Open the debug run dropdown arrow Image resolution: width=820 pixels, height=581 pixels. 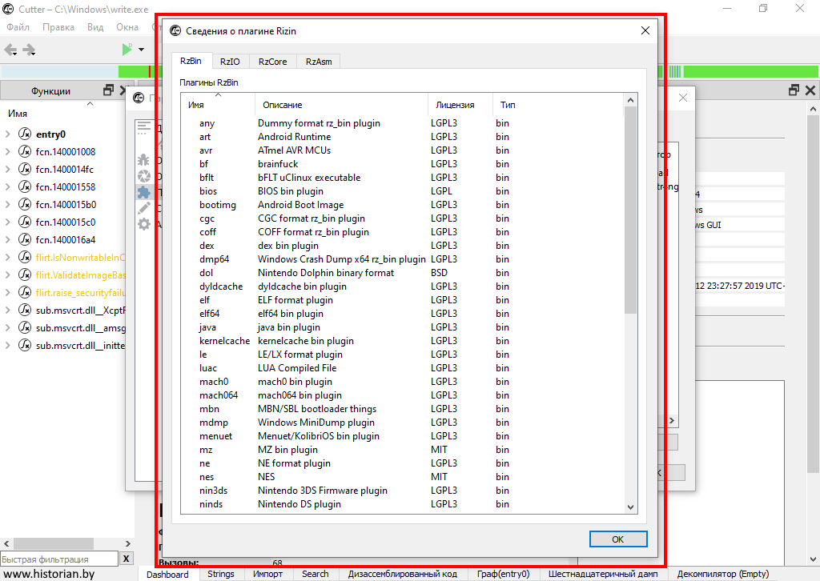pos(142,50)
